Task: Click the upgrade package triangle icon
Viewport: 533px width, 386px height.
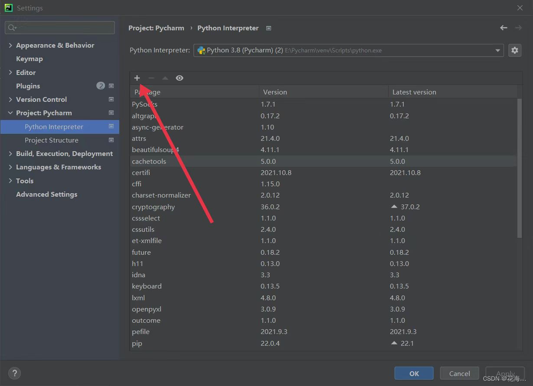Action: [165, 78]
